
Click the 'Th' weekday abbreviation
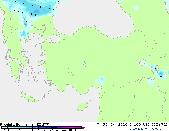pyautogui.click(x=99, y=125)
